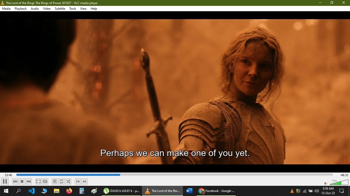Toggle loop playback mode

pyautogui.click(x=61, y=181)
